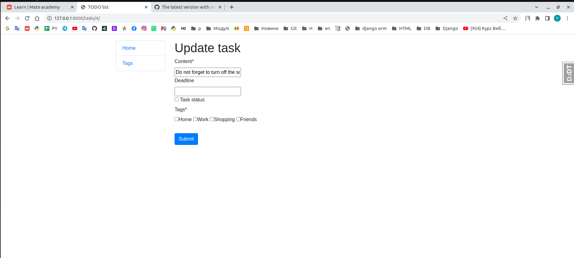This screenshot has width=574, height=258.
Task: Open the browser extensions puzzle icon
Action: coord(538,18)
